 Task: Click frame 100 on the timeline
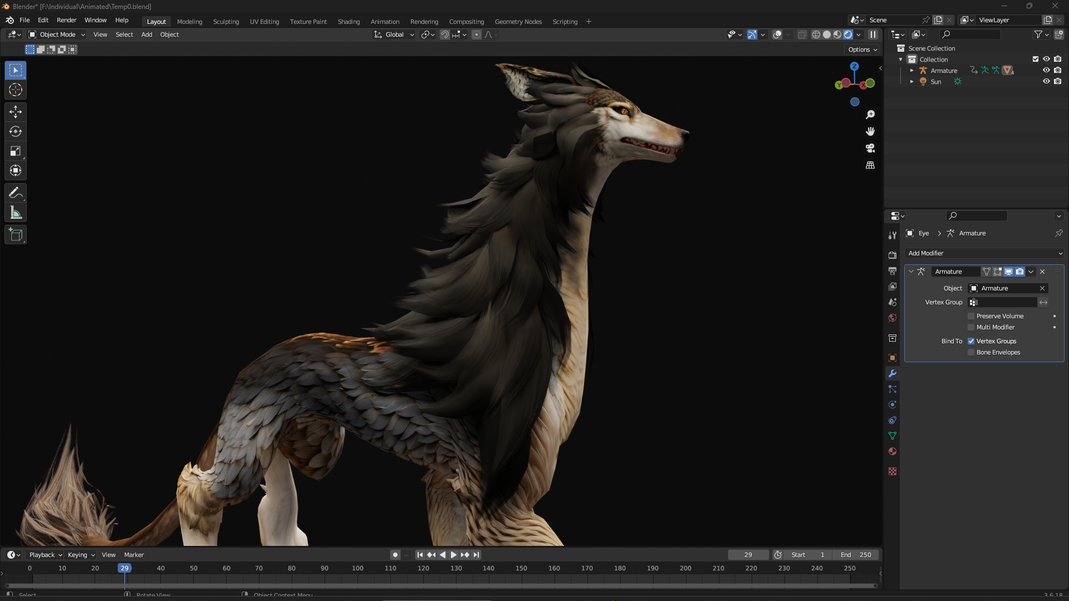point(357,569)
